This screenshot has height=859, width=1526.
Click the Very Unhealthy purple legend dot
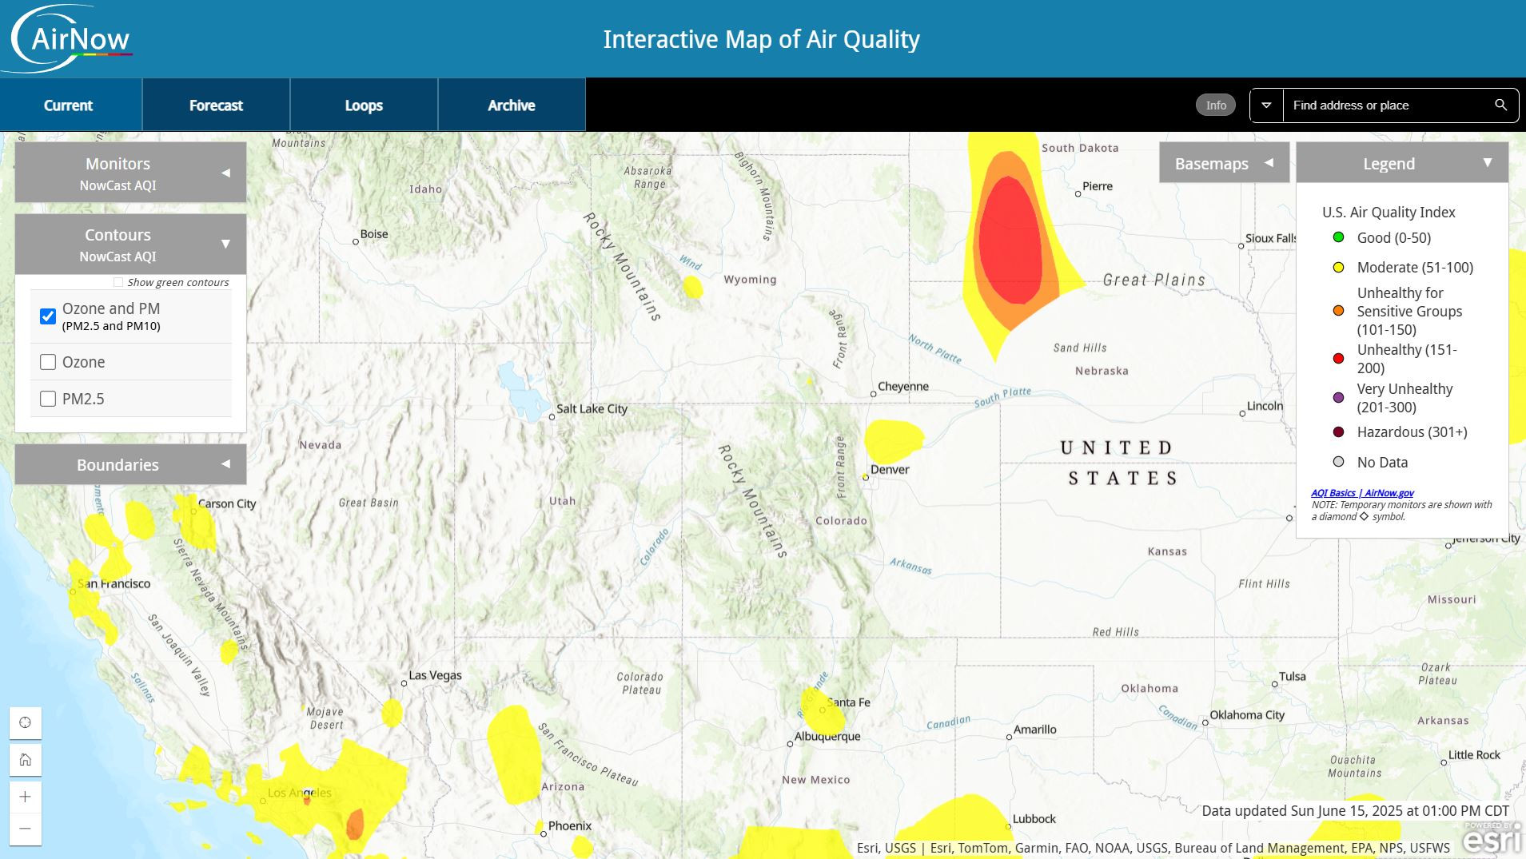point(1338,398)
